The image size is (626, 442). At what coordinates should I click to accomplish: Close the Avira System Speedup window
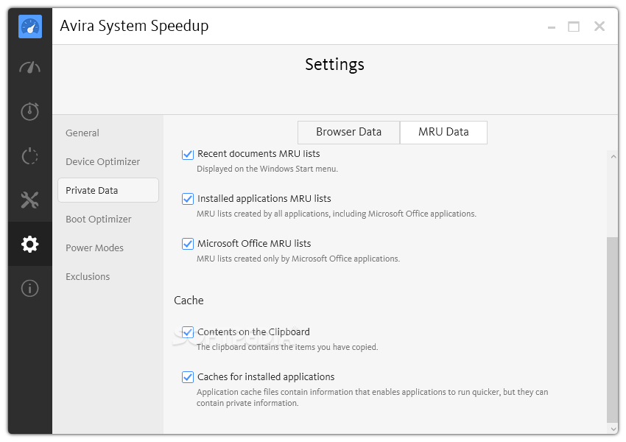(x=599, y=27)
